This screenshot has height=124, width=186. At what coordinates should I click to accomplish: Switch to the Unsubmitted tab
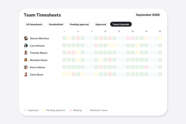[56, 24]
